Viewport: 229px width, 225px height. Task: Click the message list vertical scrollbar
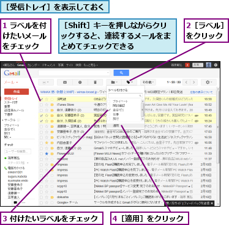click(x=218, y=127)
